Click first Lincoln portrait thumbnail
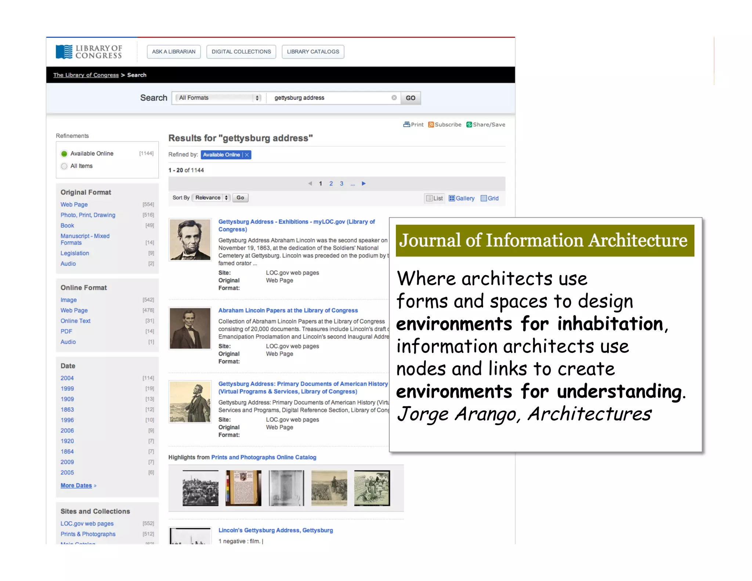The image size is (752, 581). pyautogui.click(x=190, y=240)
